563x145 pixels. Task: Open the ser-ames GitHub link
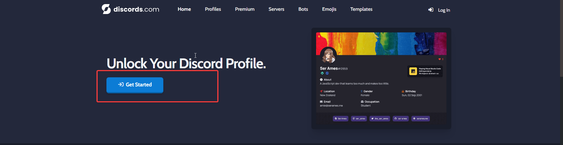click(x=401, y=119)
